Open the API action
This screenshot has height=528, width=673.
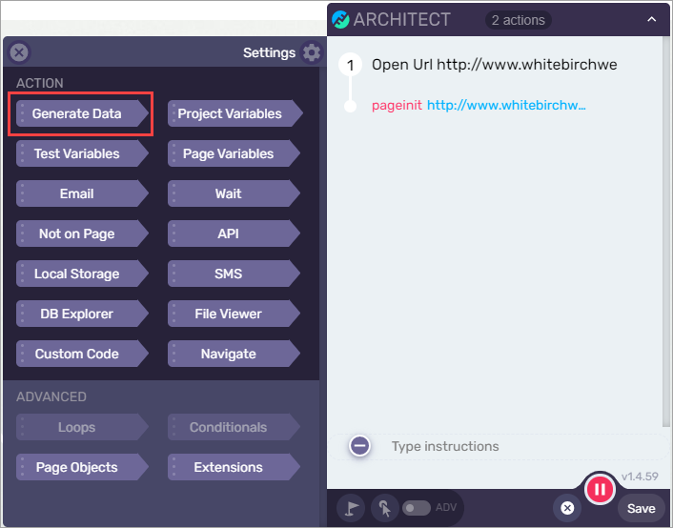234,234
